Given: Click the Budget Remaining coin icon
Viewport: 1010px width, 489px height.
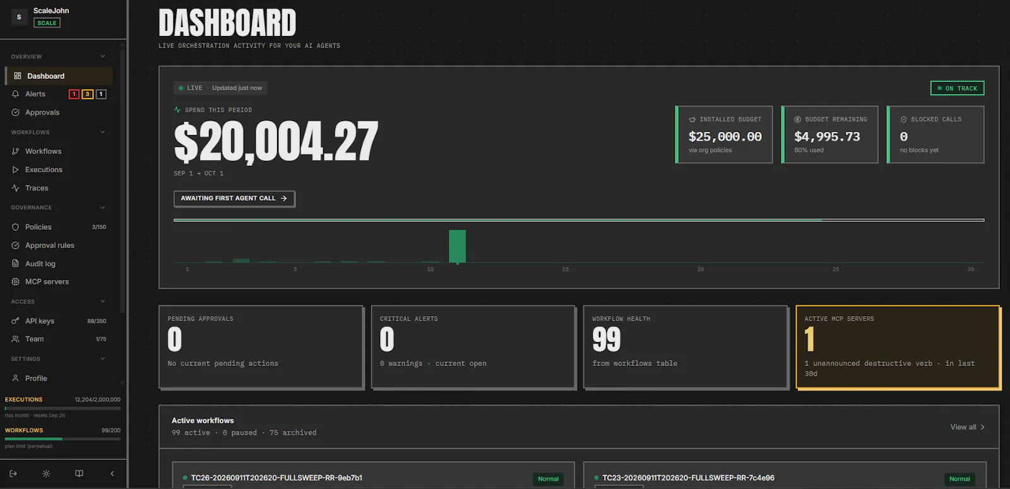Looking at the screenshot, I should (798, 119).
